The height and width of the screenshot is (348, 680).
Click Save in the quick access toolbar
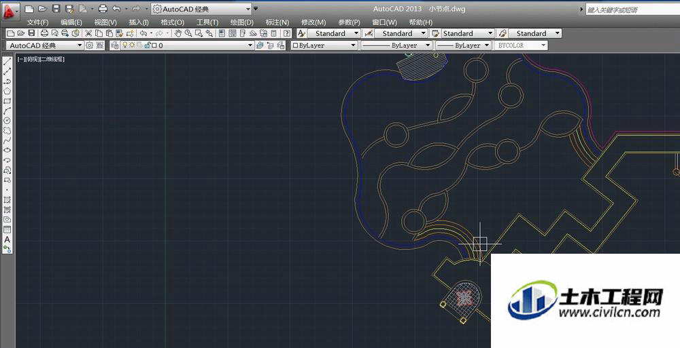56,9
